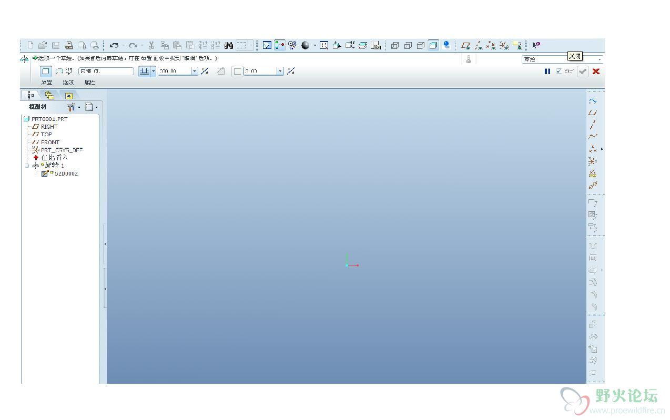Toggle coordinate systems display
The width and height of the screenshot is (670, 420).
tap(504, 46)
